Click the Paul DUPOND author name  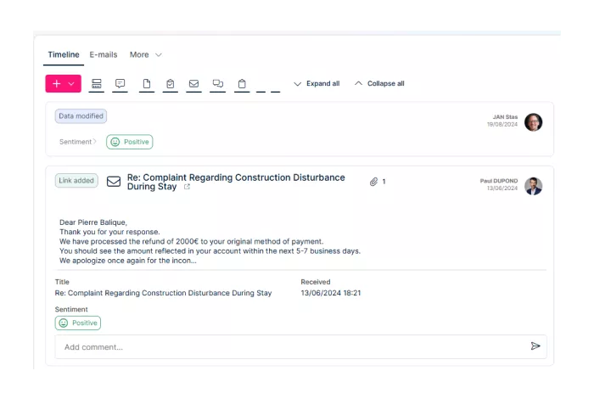pyautogui.click(x=499, y=181)
